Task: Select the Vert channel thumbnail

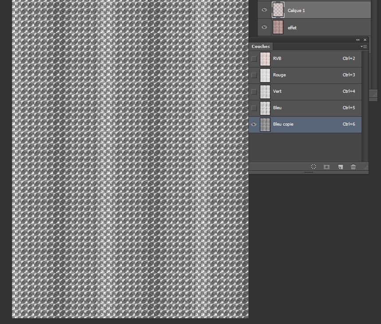Action: click(265, 91)
